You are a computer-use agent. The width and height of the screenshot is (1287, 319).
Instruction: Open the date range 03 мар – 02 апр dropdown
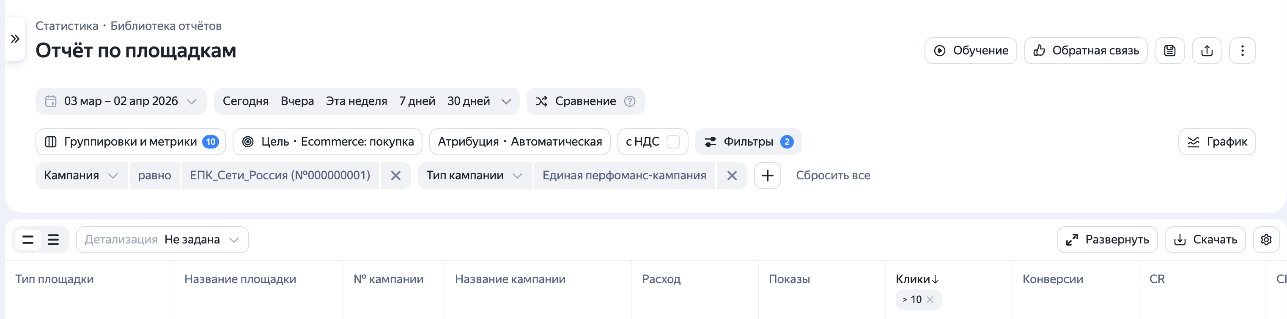point(121,101)
